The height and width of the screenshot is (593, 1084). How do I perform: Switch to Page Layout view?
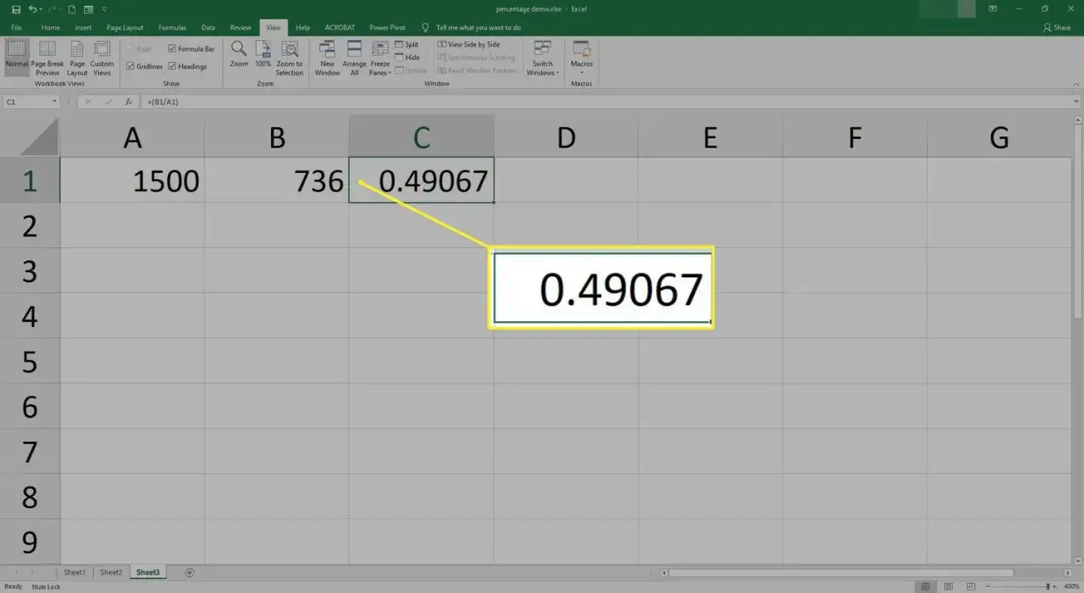[77, 58]
